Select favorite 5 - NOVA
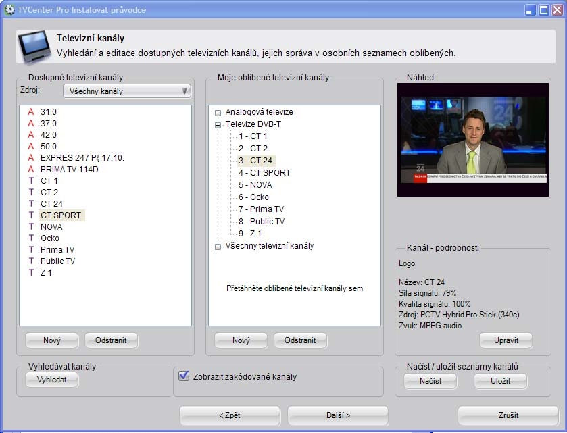 255,185
